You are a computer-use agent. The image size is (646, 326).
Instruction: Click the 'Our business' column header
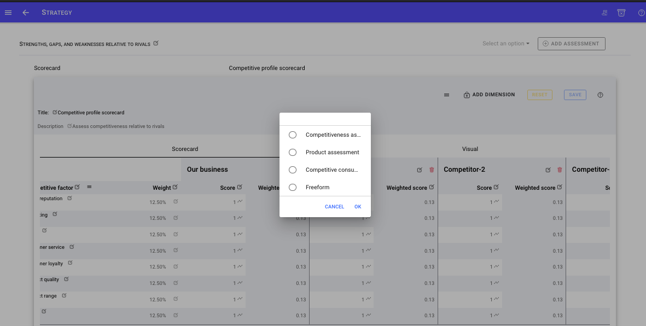click(207, 170)
